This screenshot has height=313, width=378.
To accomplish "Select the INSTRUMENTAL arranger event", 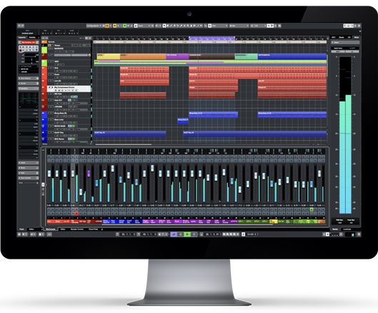I will (x=292, y=56).
